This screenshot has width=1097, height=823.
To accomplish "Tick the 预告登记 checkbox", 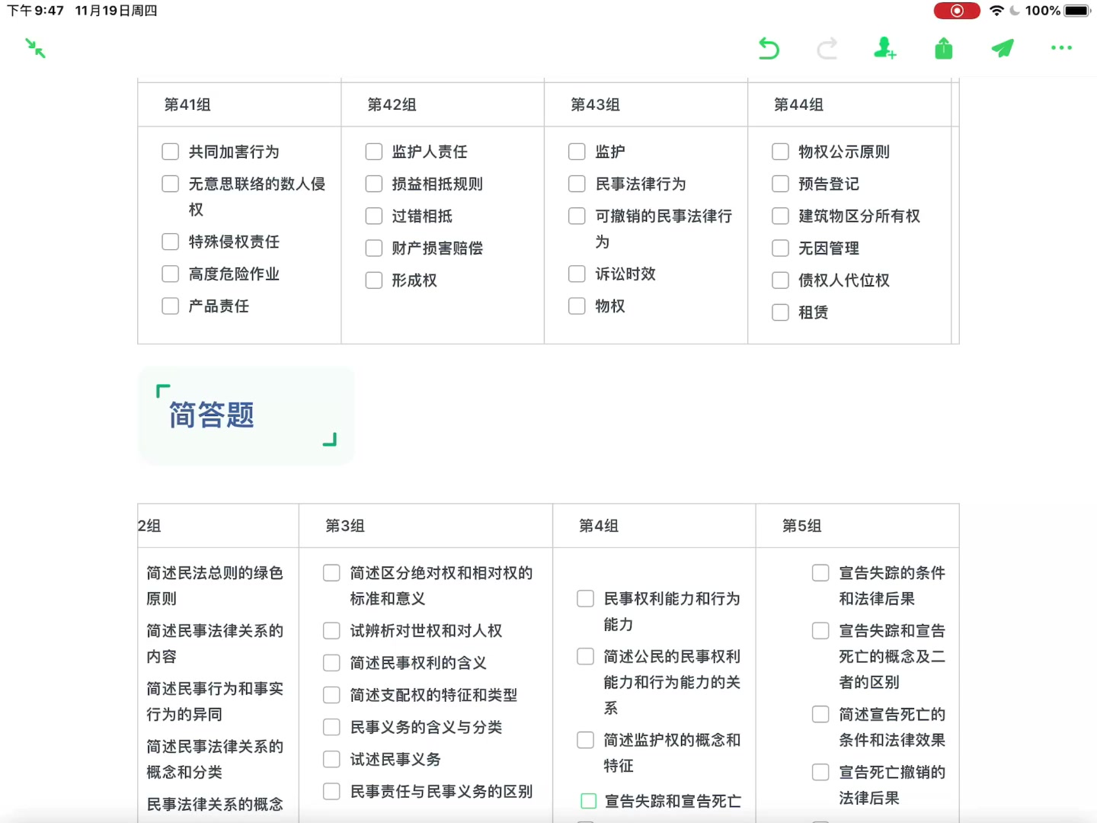I will click(781, 184).
